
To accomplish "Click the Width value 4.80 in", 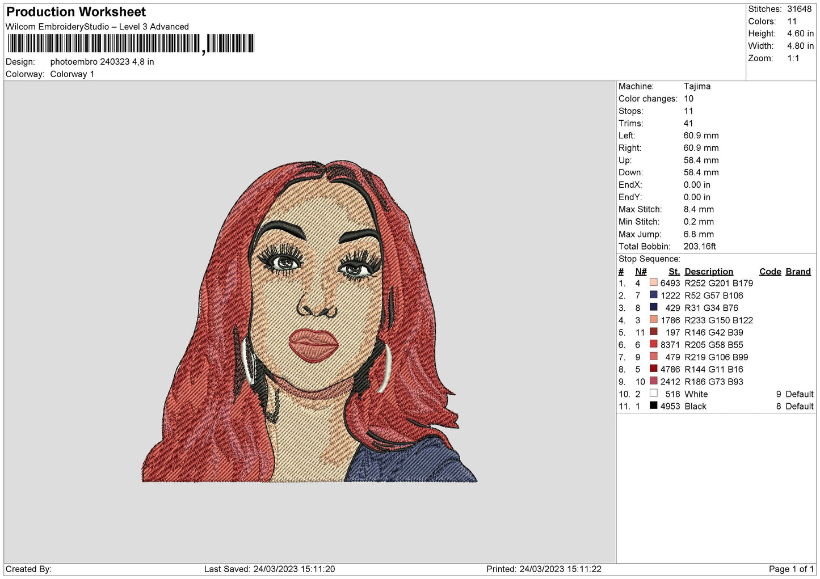I will (800, 46).
